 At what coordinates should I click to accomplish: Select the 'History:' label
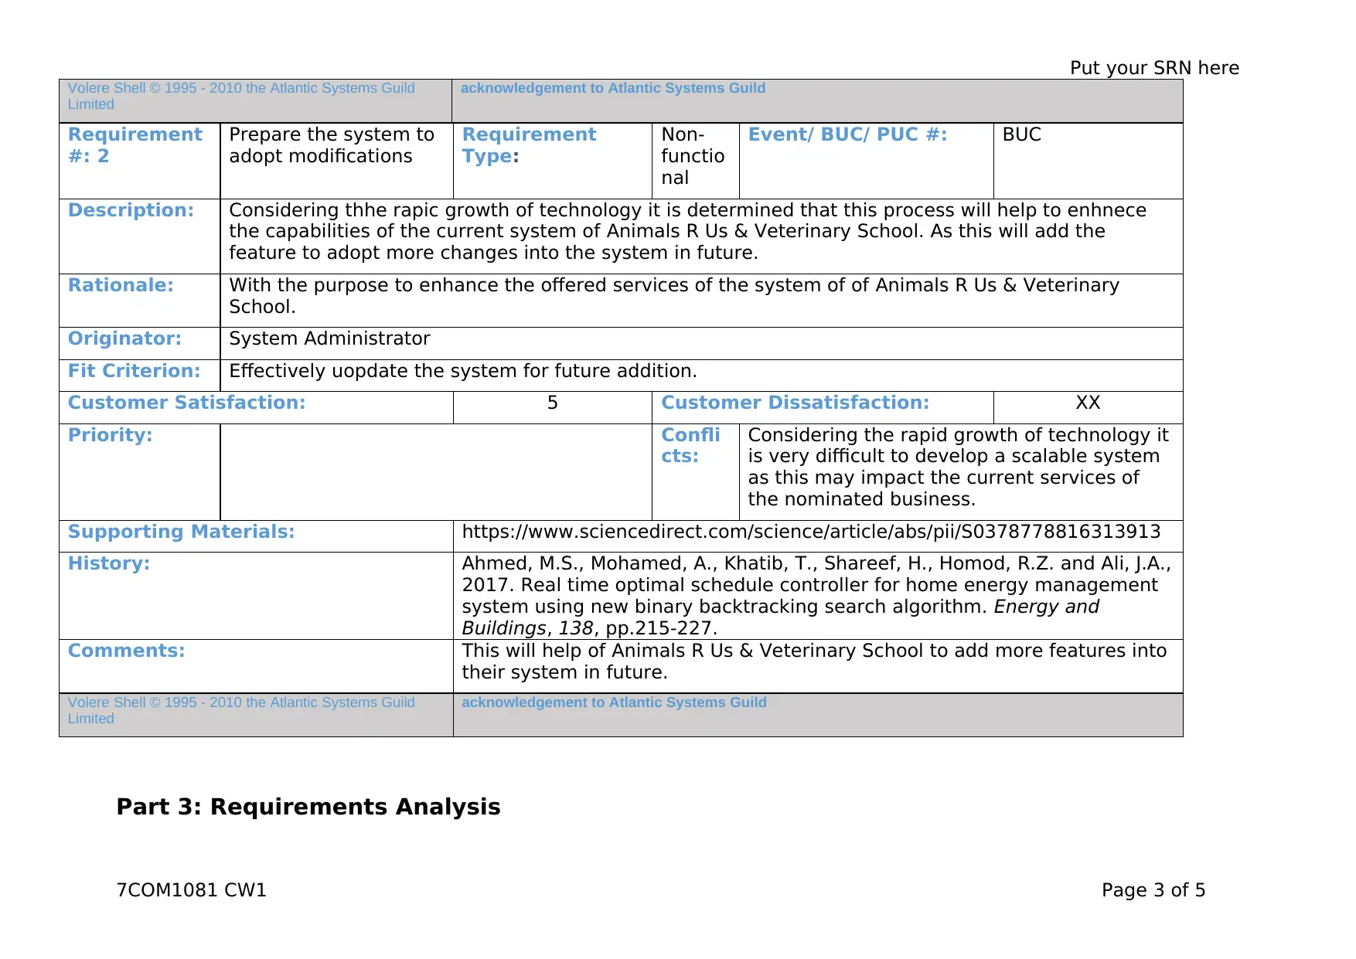[x=108, y=563]
